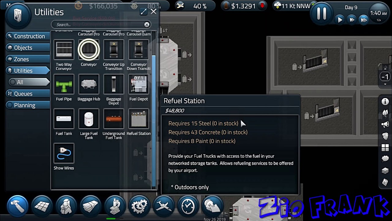Clear the search field text
This screenshot has height=221, width=392.
pyautogui.click(x=147, y=25)
